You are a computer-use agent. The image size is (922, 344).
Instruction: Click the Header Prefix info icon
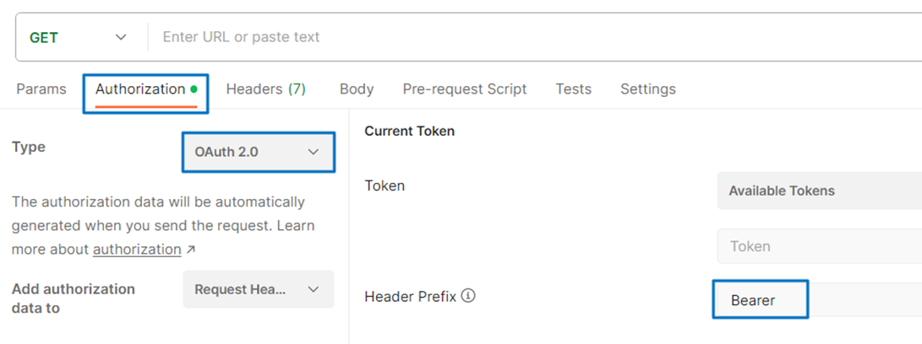(x=469, y=297)
